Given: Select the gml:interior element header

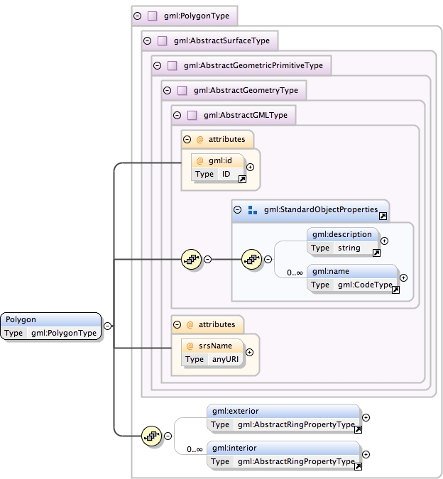Looking at the screenshot, I should [283, 448].
